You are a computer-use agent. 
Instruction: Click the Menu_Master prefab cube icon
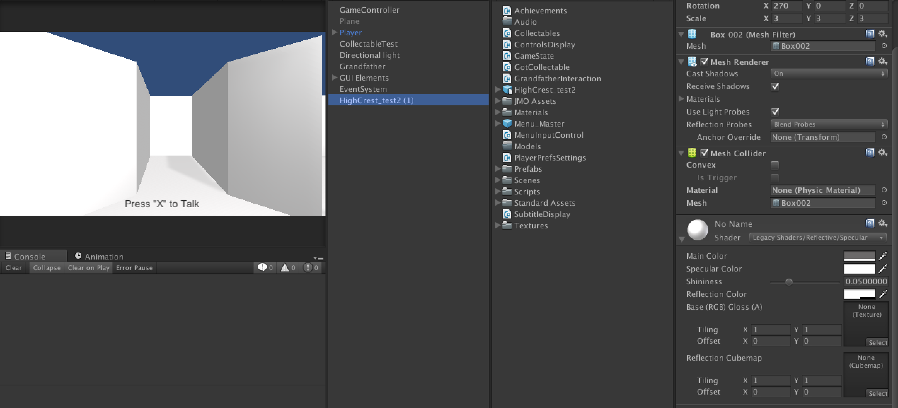coord(507,124)
